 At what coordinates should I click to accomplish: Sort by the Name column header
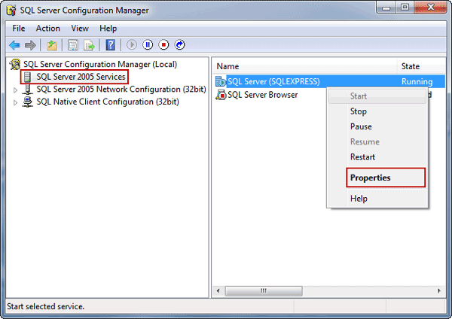(x=304, y=66)
